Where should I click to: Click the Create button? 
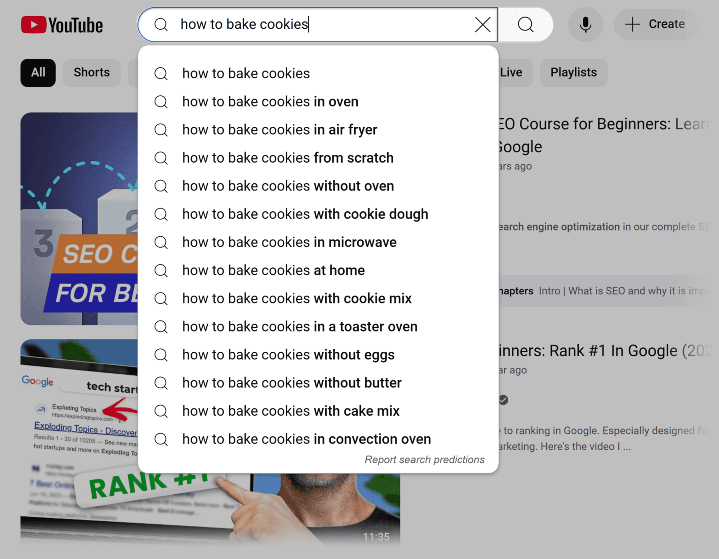coord(654,25)
